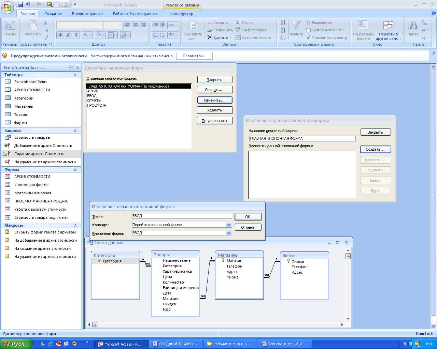Click the Refresh All icon

pos(193,26)
